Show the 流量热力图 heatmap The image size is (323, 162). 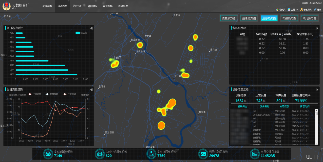tap(229, 18)
